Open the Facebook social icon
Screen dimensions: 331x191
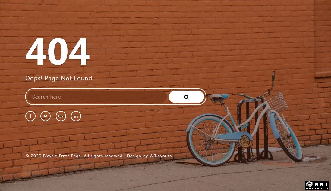(30, 116)
